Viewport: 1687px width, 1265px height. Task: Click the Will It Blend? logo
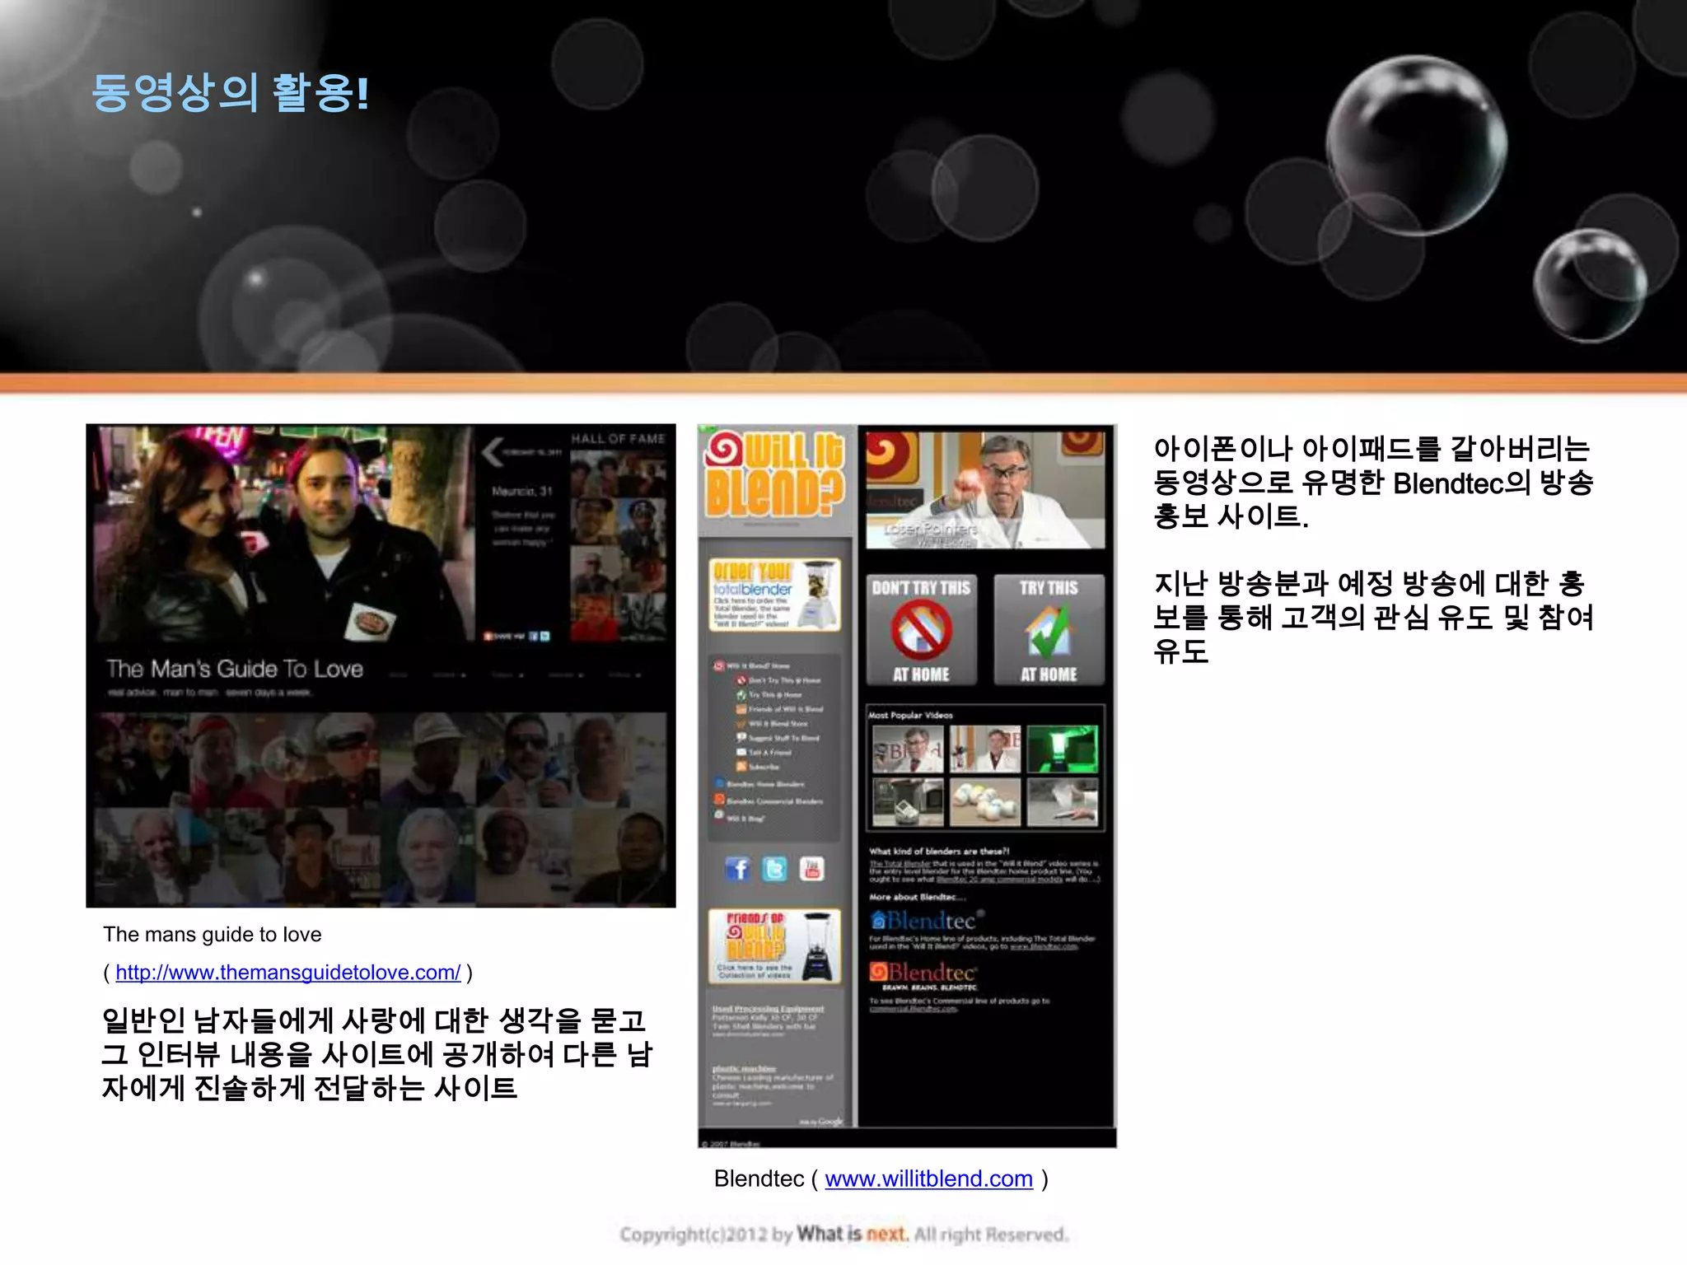[x=774, y=475]
